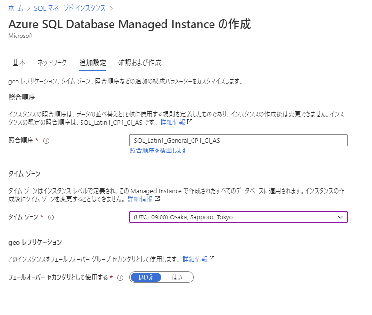The height and width of the screenshot is (315, 372).
Task: Open 詳細情報 link in geo レプリケーション section
Action: pos(195,259)
